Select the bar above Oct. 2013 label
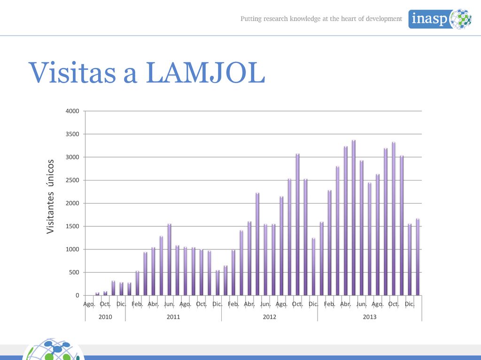481x360 pixels. coord(394,218)
